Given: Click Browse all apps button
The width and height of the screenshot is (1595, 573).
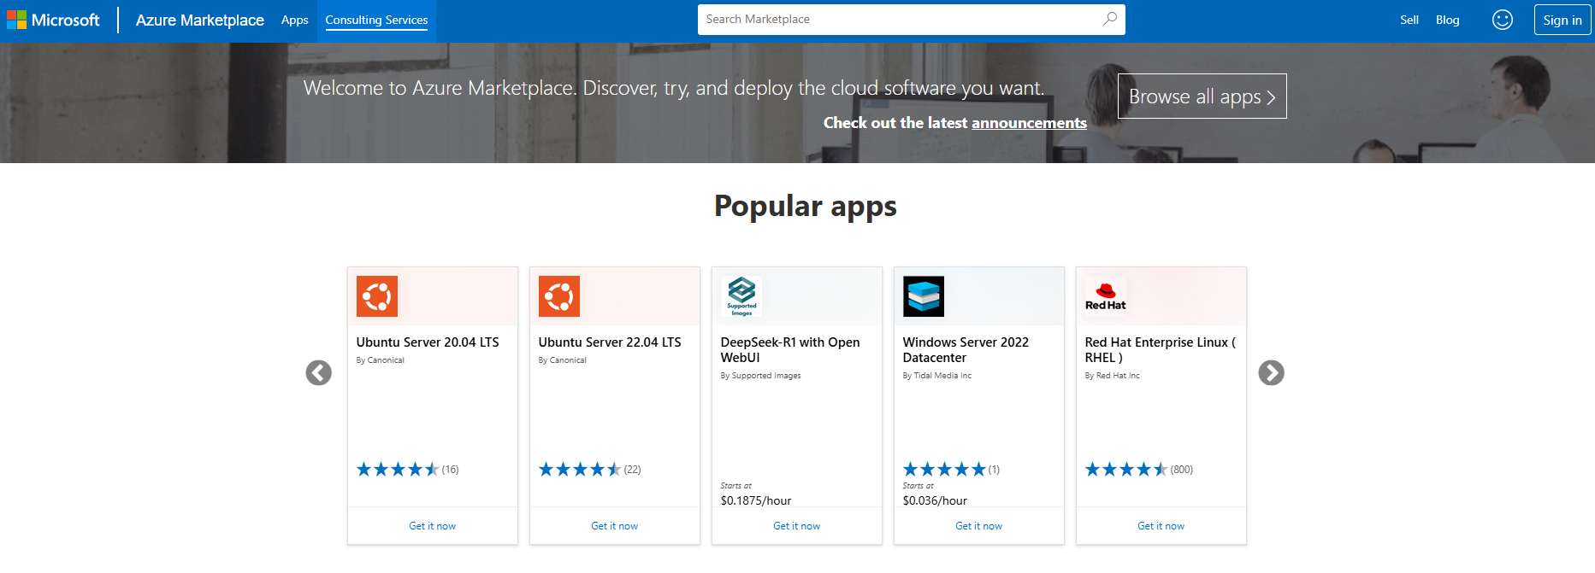Looking at the screenshot, I should pos(1202,96).
